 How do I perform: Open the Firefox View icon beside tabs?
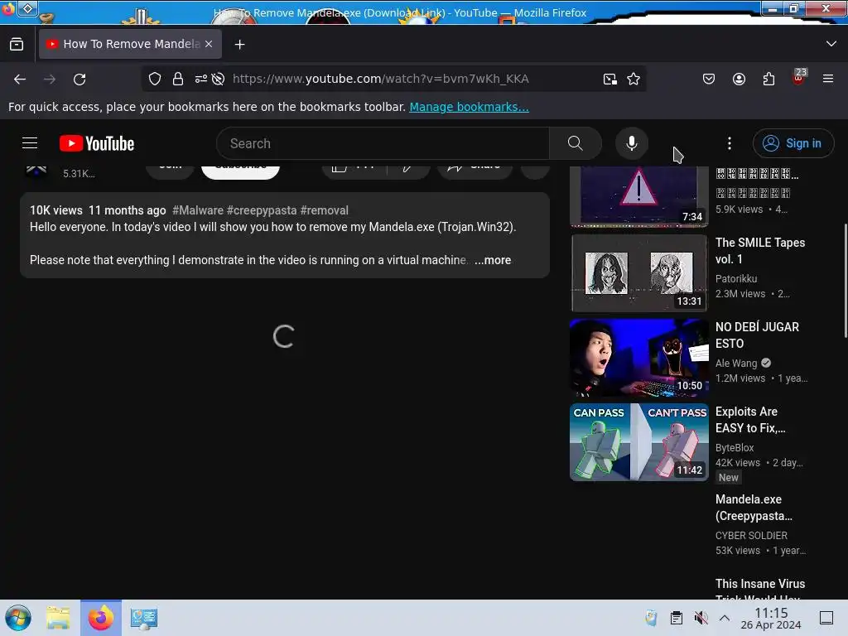pyautogui.click(x=17, y=45)
